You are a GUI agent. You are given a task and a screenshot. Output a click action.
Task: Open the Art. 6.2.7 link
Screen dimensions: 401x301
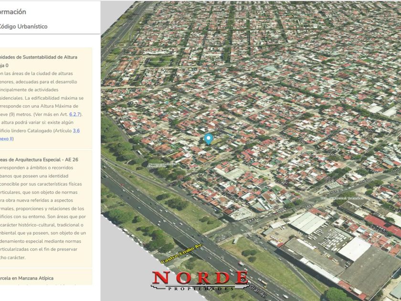click(75, 114)
